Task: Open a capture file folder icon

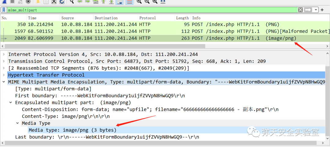Action: [38, 2]
